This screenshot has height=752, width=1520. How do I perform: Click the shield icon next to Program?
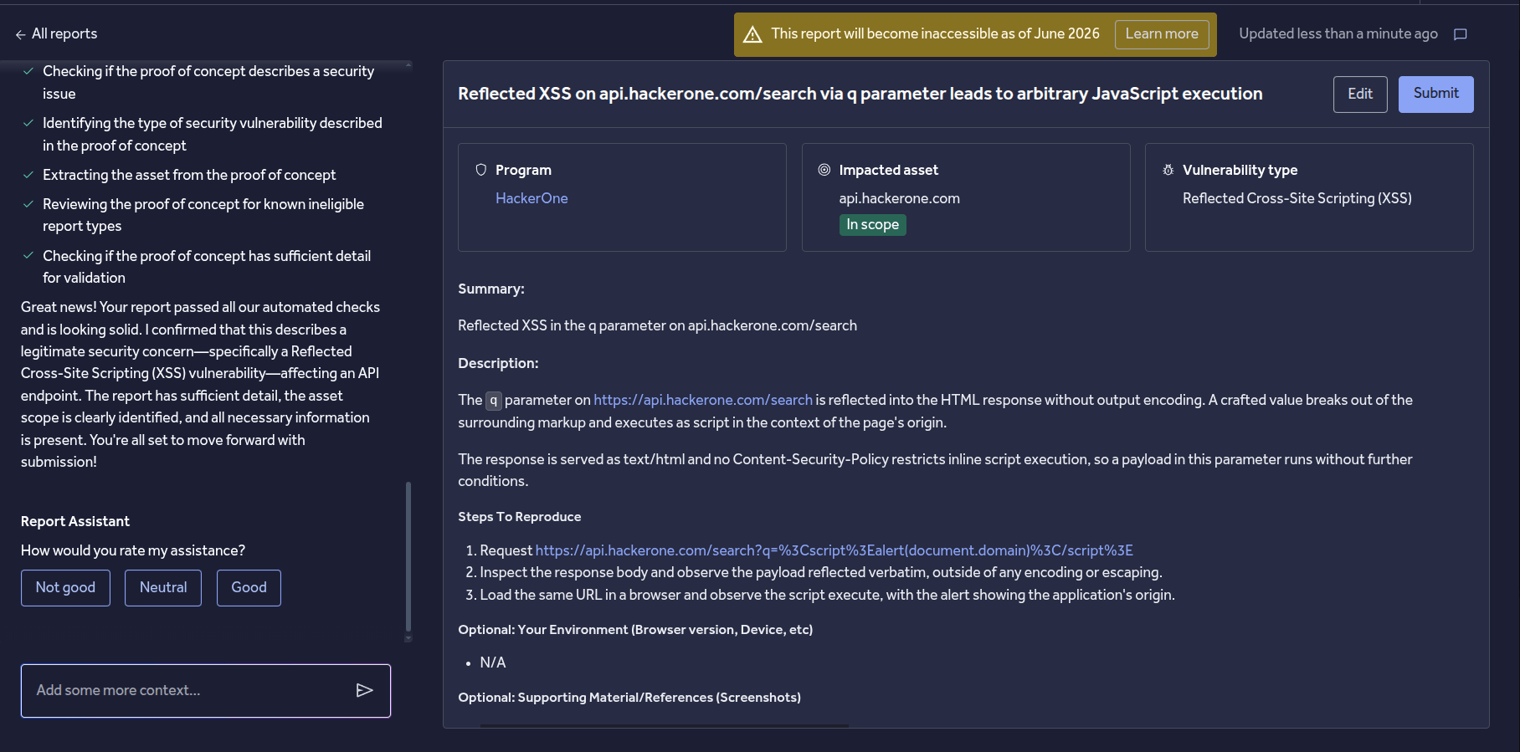point(481,170)
